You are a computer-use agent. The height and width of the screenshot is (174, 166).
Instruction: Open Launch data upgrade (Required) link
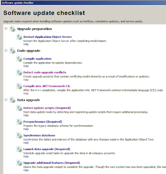(x=47, y=149)
